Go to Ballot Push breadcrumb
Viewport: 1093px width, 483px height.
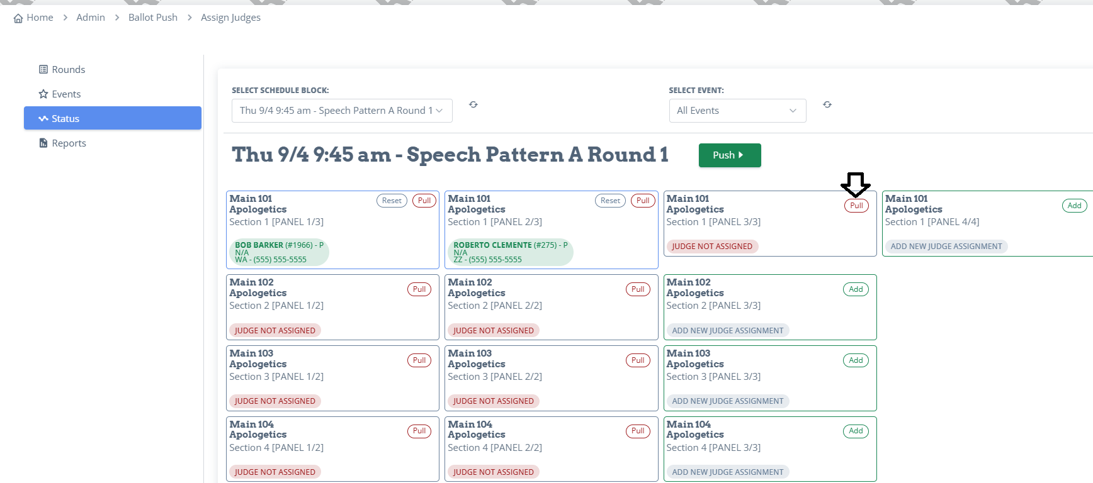(153, 18)
